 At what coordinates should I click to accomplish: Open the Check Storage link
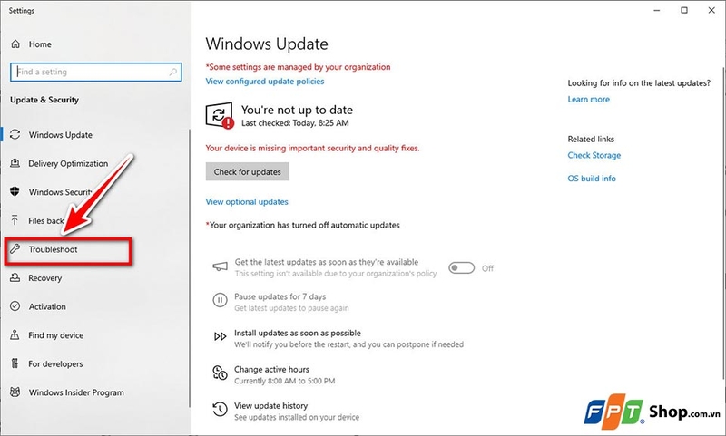click(594, 155)
